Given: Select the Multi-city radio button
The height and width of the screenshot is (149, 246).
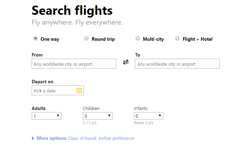Looking at the screenshot, I should tap(138, 39).
